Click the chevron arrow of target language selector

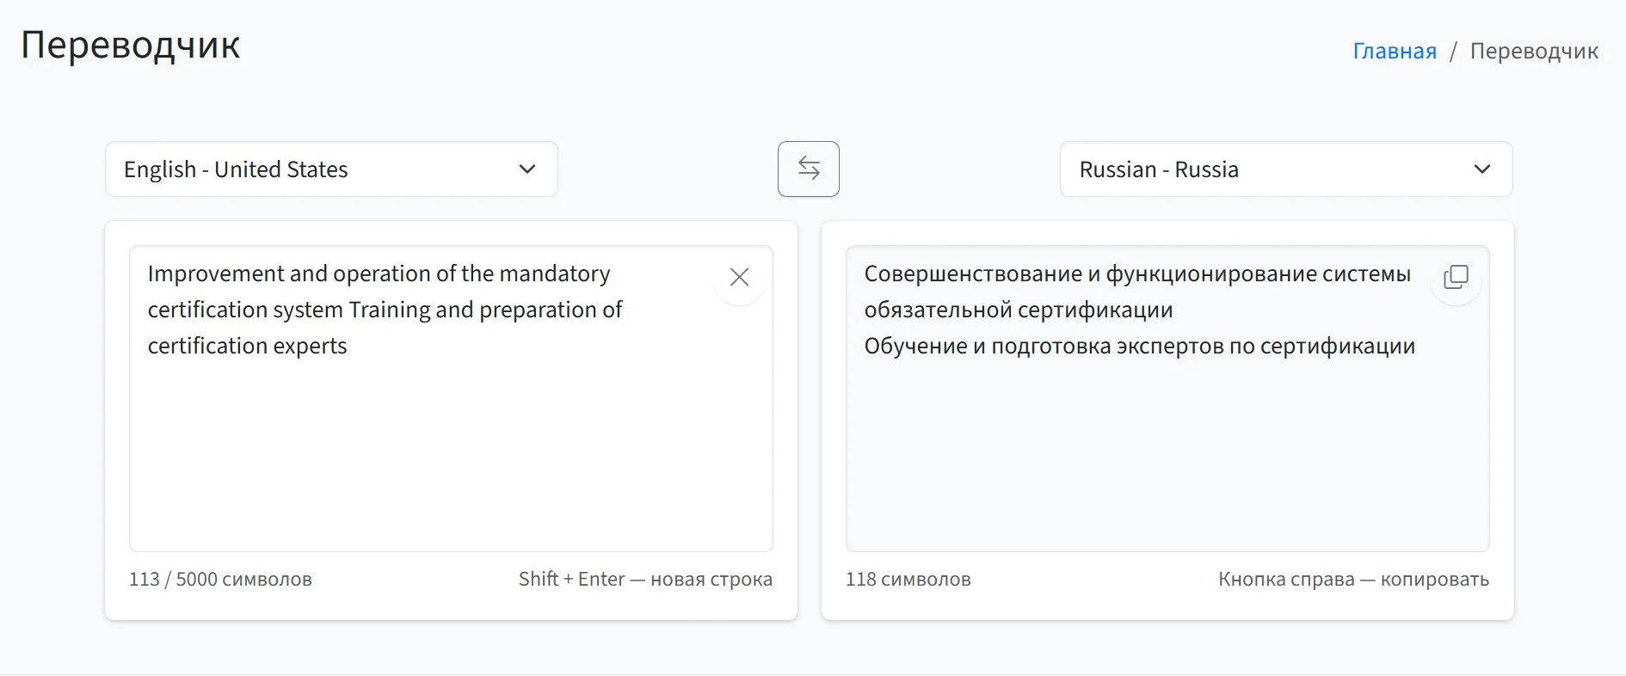[x=1481, y=169]
